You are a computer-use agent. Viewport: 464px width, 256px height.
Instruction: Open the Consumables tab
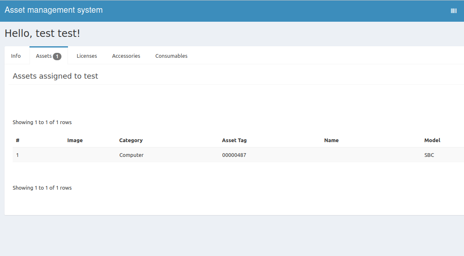tap(171, 55)
